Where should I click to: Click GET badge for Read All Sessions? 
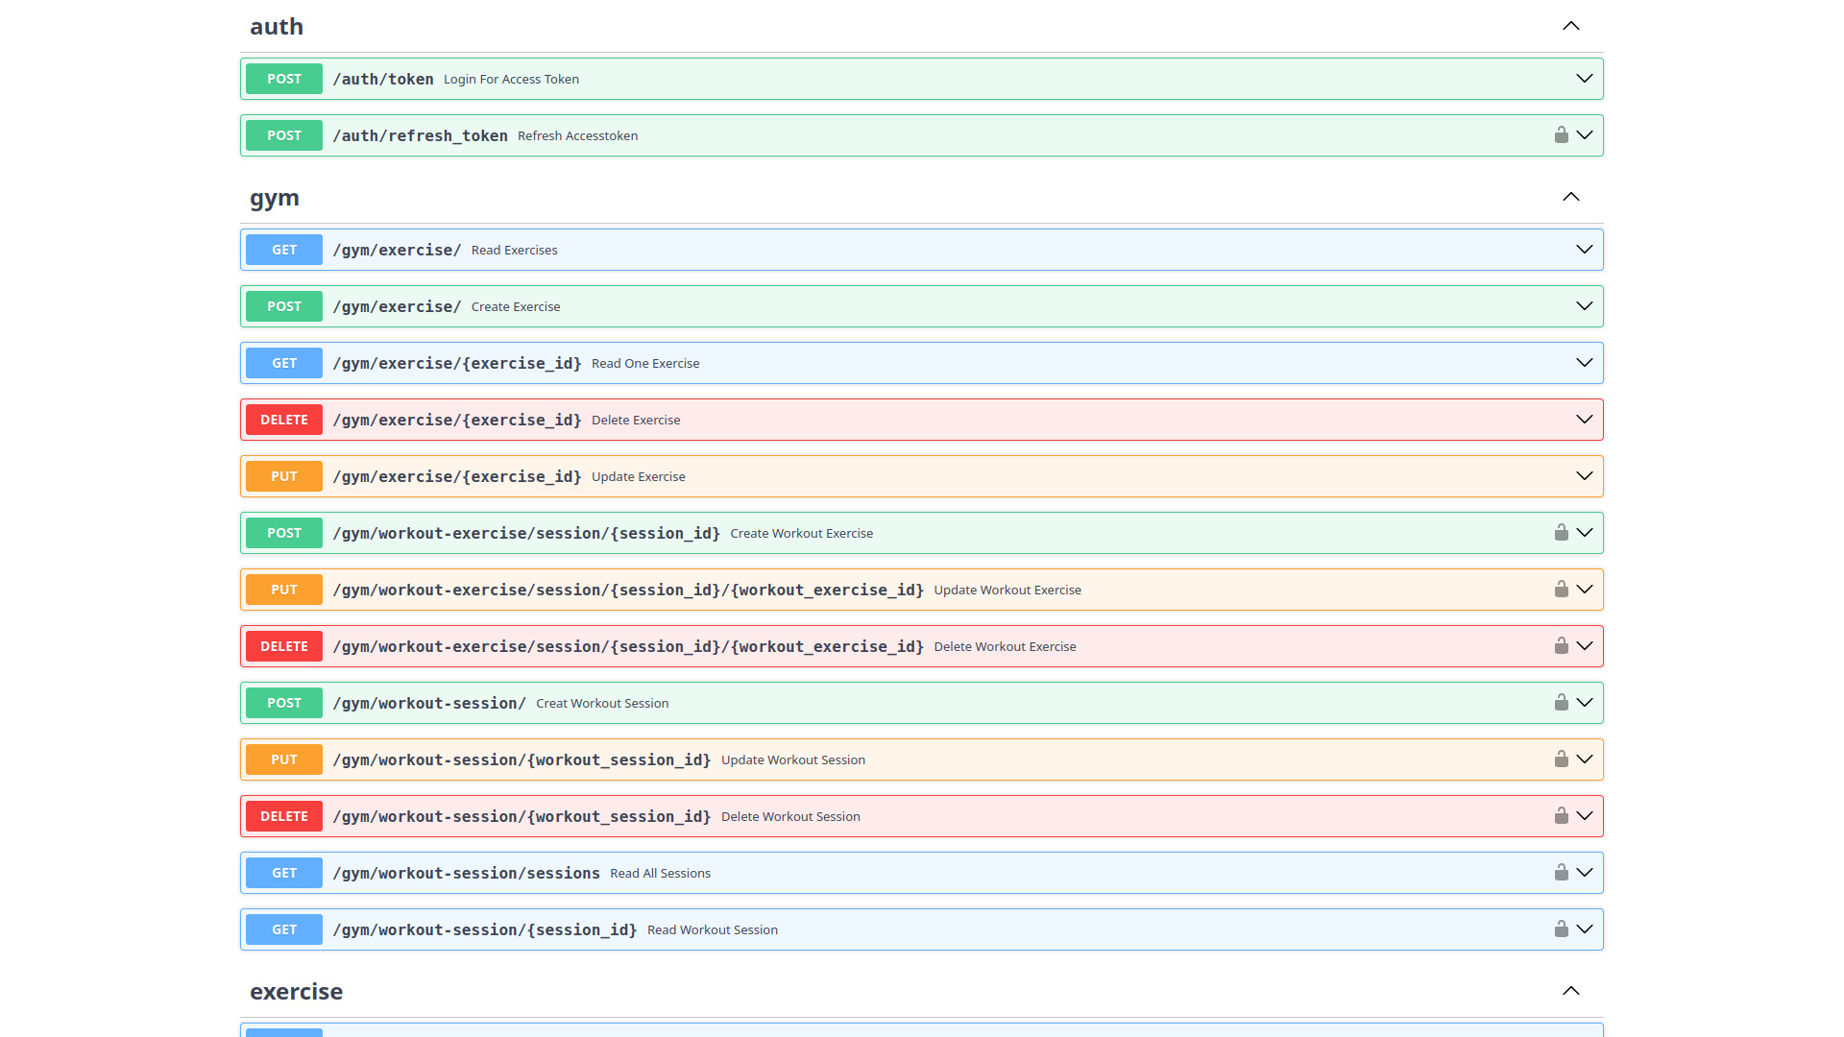coord(284,873)
